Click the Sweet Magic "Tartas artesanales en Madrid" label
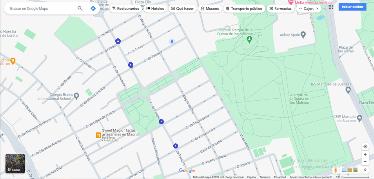The height and width of the screenshot is (179, 374). pyautogui.click(x=121, y=132)
